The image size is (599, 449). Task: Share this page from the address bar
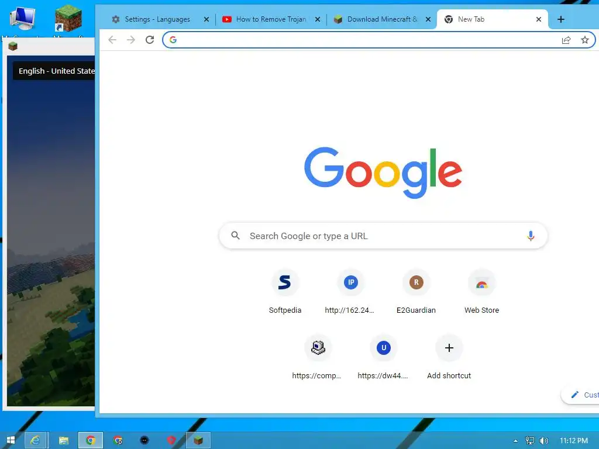click(566, 40)
